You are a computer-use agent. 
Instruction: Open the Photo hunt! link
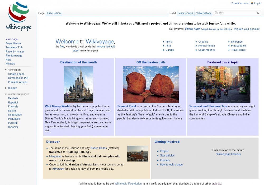(x=193, y=29)
